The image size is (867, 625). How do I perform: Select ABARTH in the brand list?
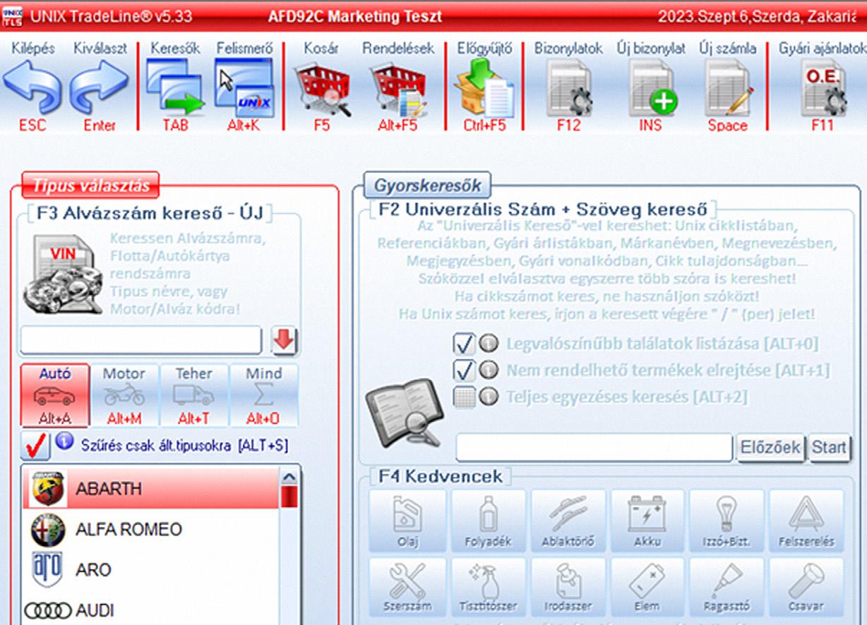coord(150,488)
